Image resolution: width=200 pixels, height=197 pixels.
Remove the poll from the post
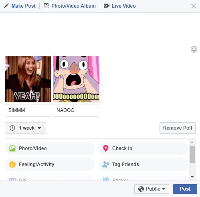click(x=178, y=128)
